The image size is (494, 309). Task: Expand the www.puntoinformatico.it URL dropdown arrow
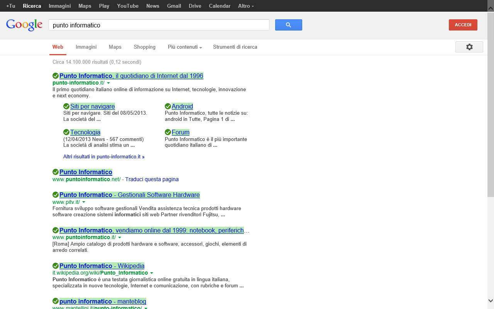click(120, 238)
